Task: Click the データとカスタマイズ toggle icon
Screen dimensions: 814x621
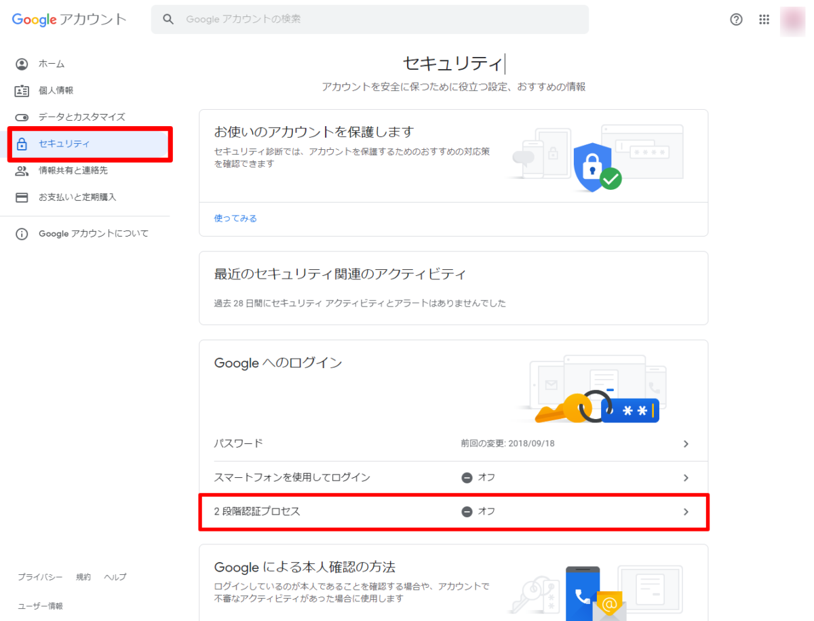Action: pos(22,117)
